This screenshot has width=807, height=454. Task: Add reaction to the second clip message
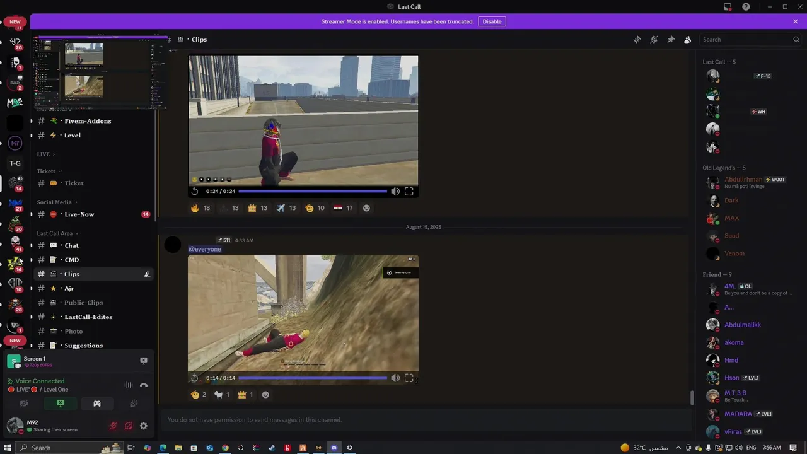(265, 395)
